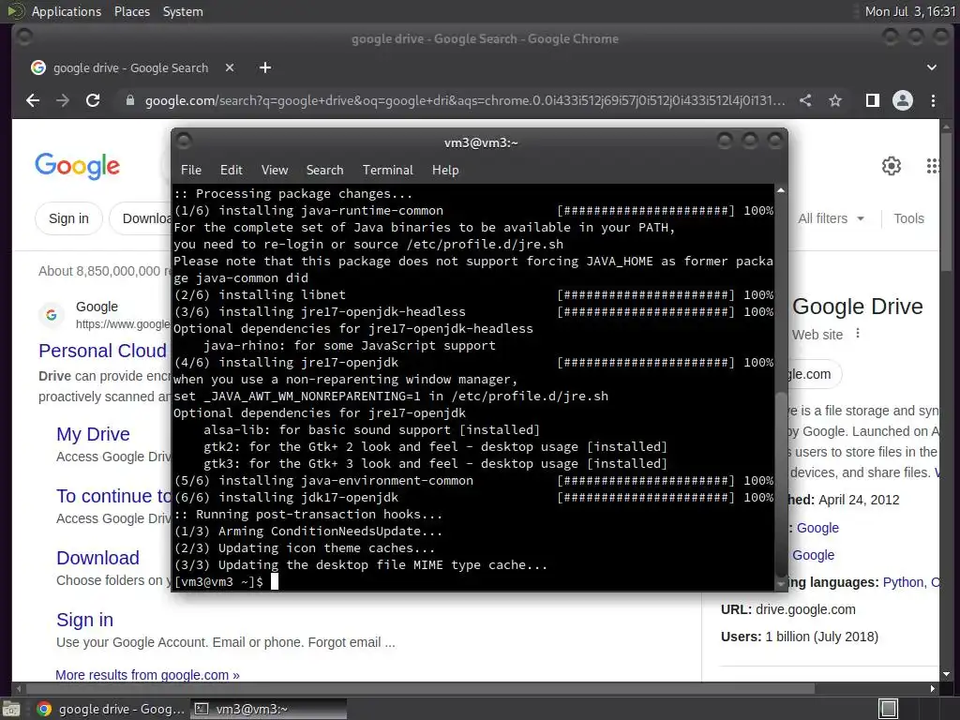Bookmark this page with the star icon

(x=835, y=100)
